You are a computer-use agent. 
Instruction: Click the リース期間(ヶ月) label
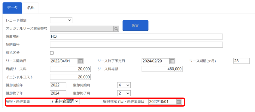(x=202, y=61)
